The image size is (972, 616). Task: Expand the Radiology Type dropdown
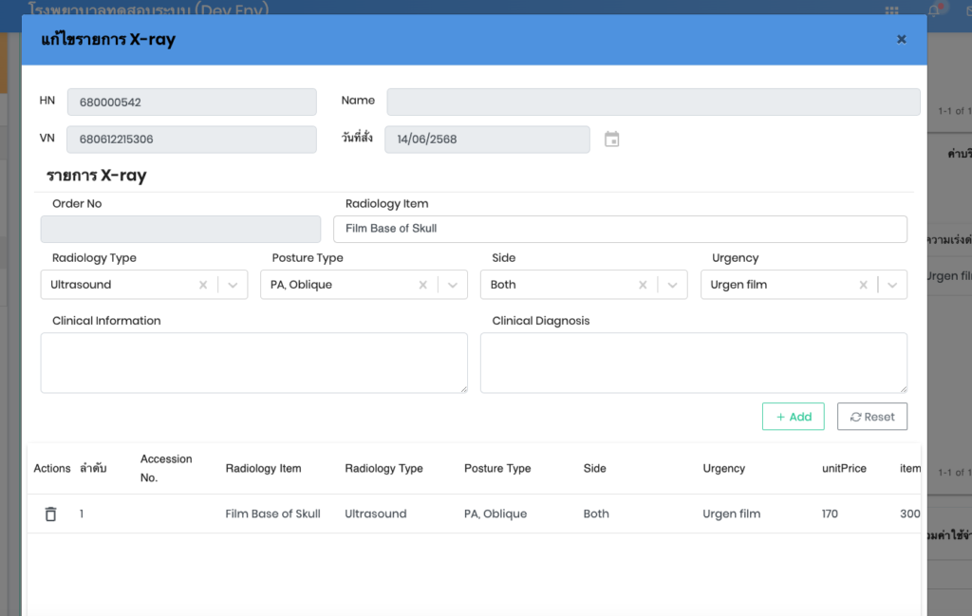(x=233, y=285)
